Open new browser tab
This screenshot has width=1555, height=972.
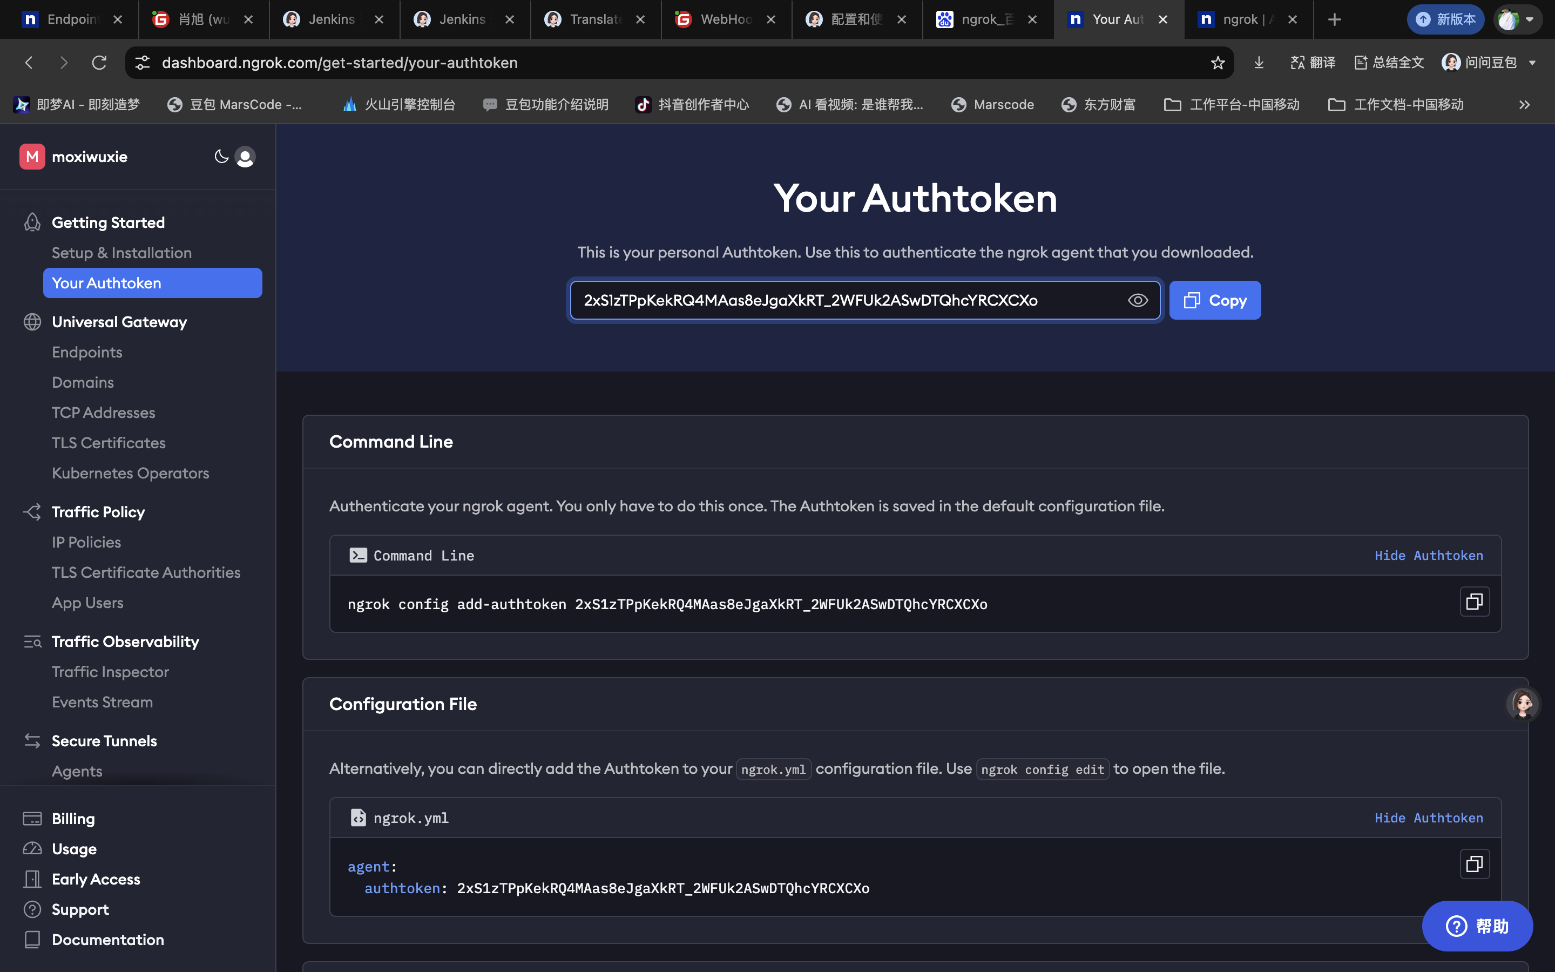(1335, 19)
